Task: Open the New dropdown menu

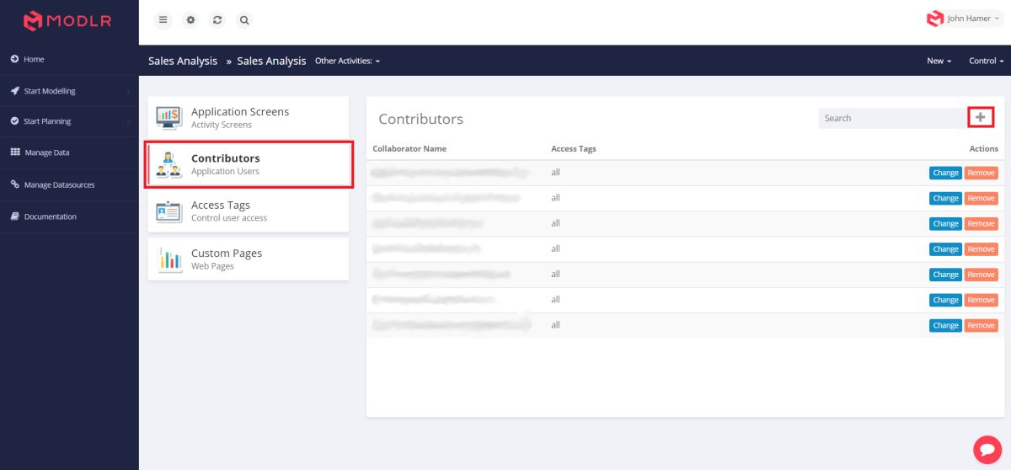Action: 939,61
